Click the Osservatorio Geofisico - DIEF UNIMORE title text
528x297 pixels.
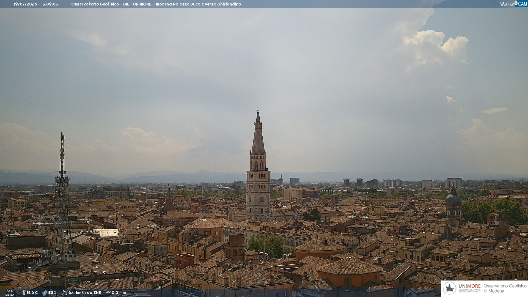click(156, 4)
